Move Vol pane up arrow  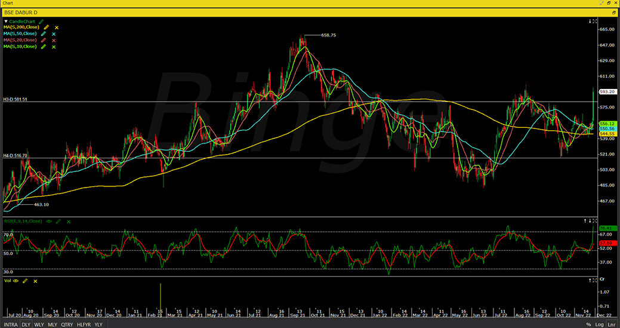pyautogui.click(x=590, y=280)
